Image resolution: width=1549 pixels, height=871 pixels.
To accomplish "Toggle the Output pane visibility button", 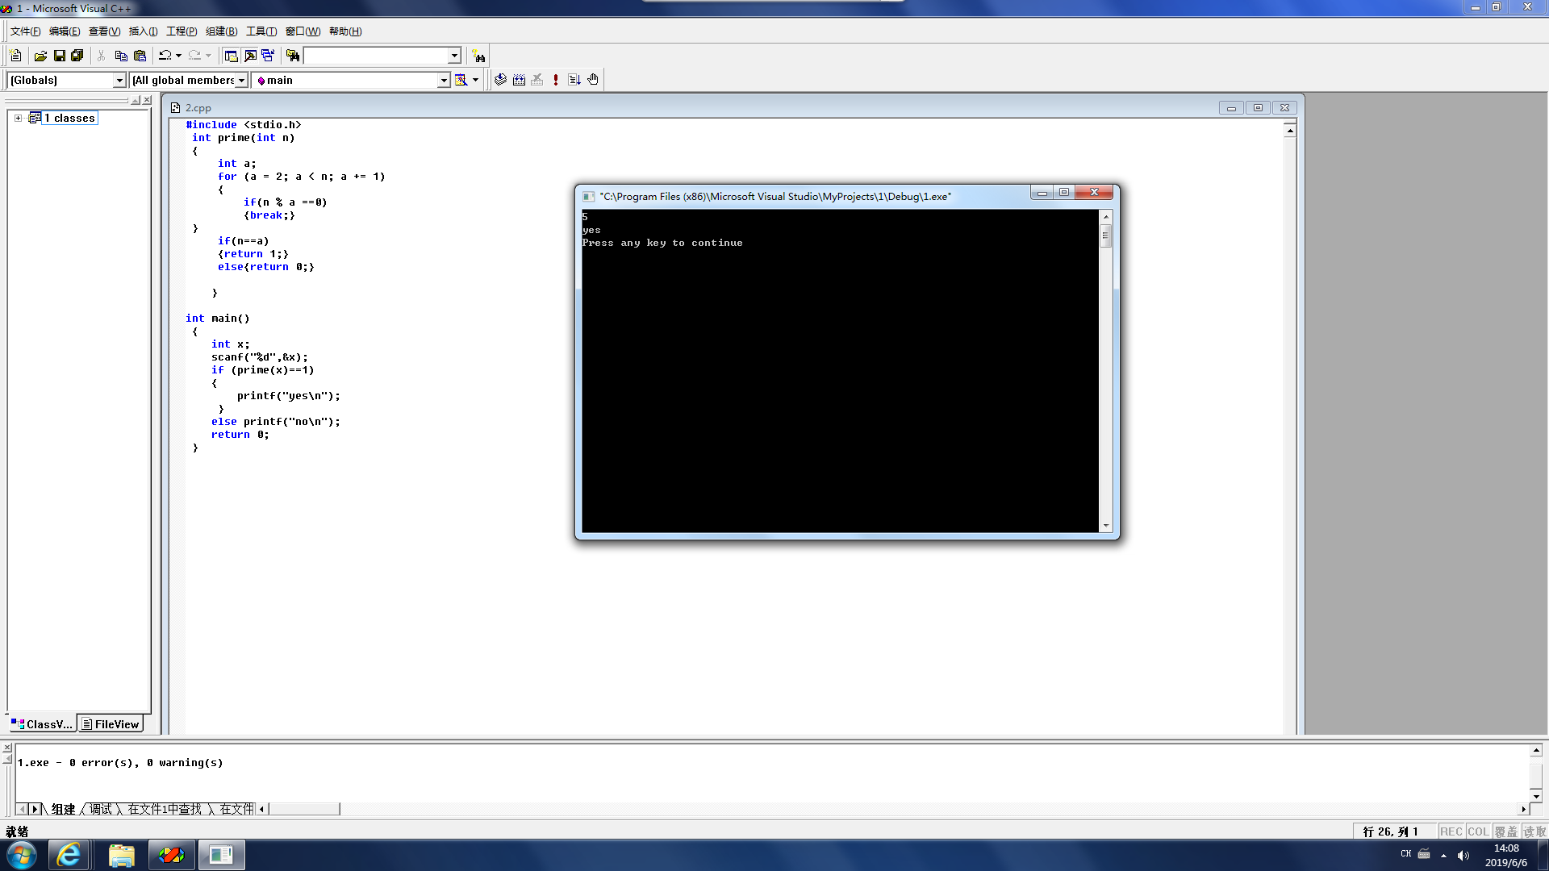I will [250, 56].
